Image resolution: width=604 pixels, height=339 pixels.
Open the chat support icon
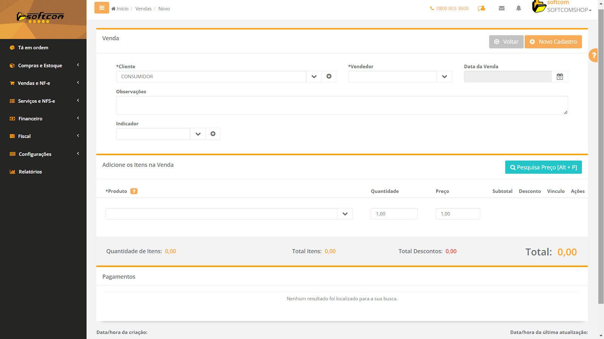(481, 8)
